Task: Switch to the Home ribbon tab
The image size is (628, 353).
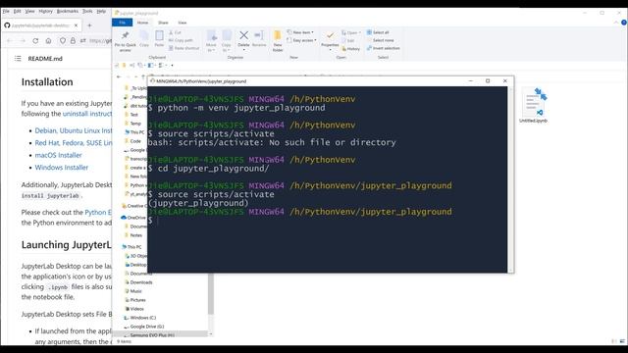Action: [x=142, y=23]
